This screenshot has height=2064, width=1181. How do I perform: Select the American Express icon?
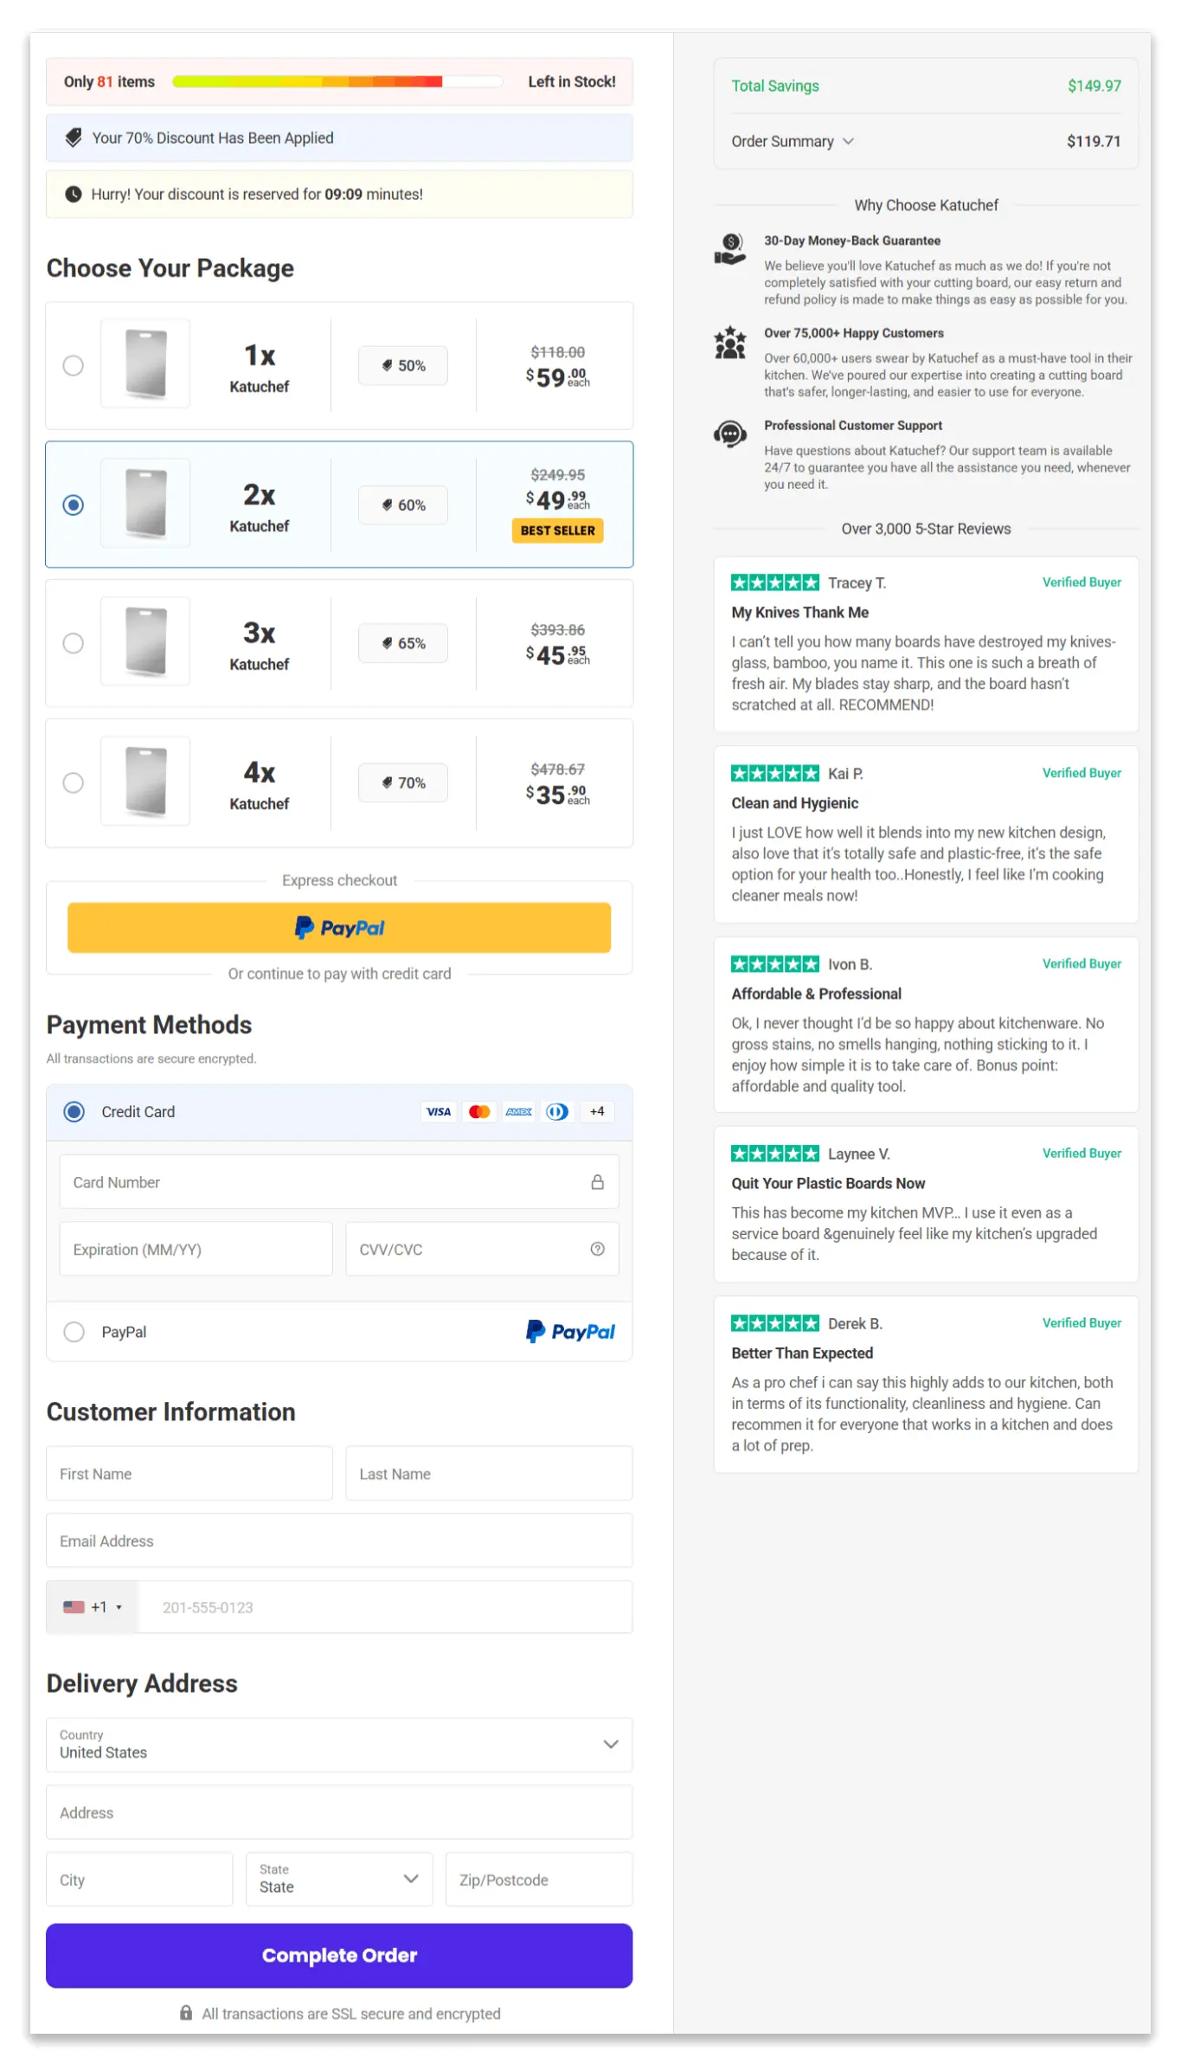(518, 1111)
